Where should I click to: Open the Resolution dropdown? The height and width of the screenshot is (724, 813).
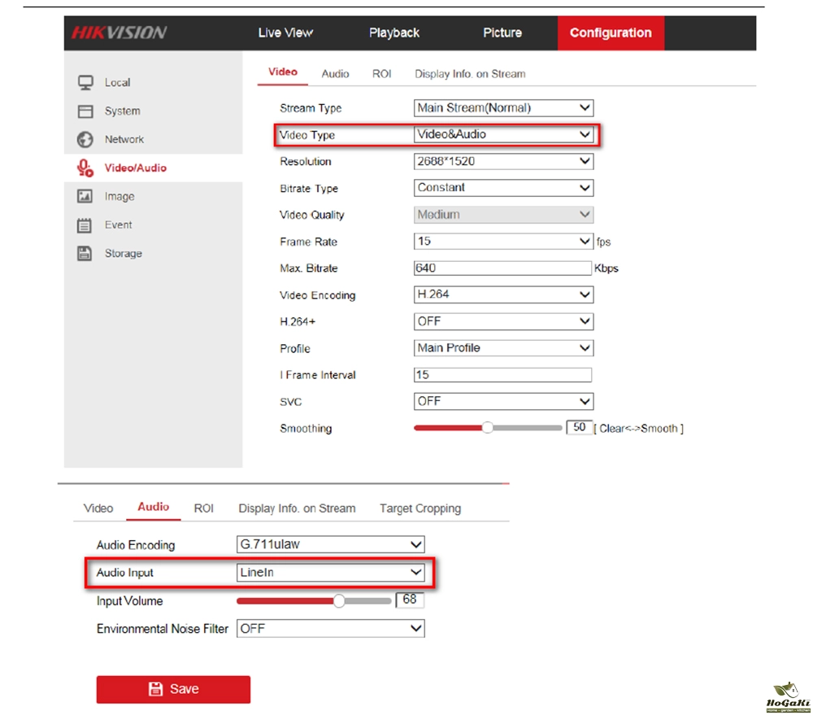point(503,161)
